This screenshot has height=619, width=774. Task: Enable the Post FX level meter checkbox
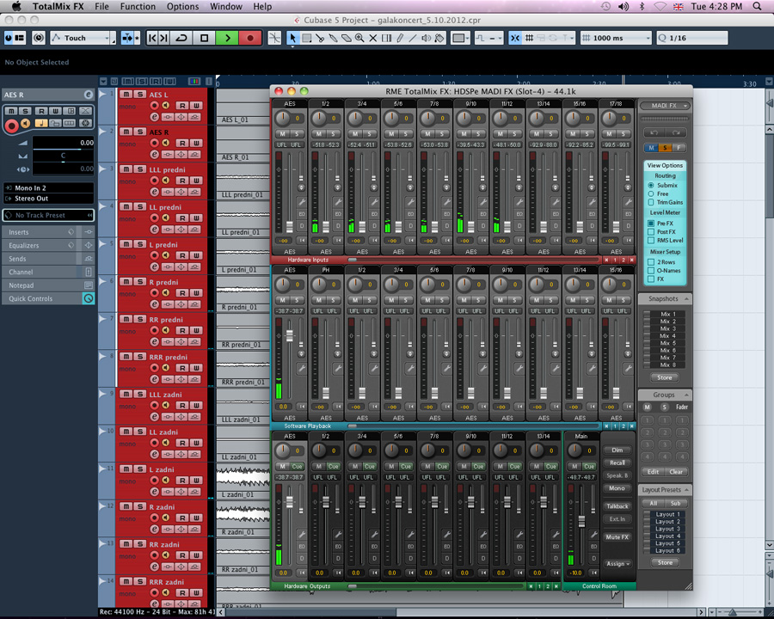click(x=651, y=232)
